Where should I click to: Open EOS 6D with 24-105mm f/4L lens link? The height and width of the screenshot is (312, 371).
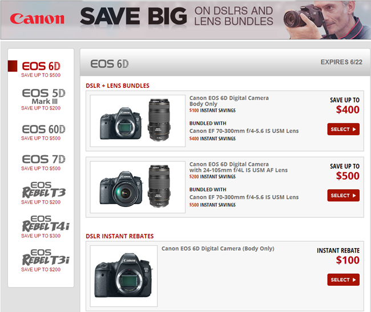tap(238, 167)
